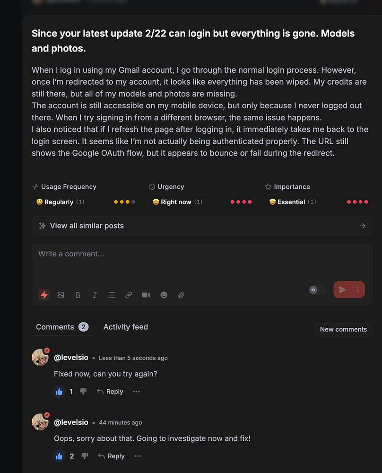This screenshot has height=473, width=382.
Task: Like the "Fixed now" comment
Action: coord(59,392)
